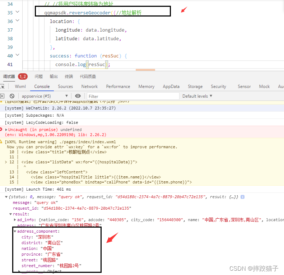This screenshot has width=284, height=275.
Task: Select the 调试器 debugger tab
Action: [x=9, y=76]
